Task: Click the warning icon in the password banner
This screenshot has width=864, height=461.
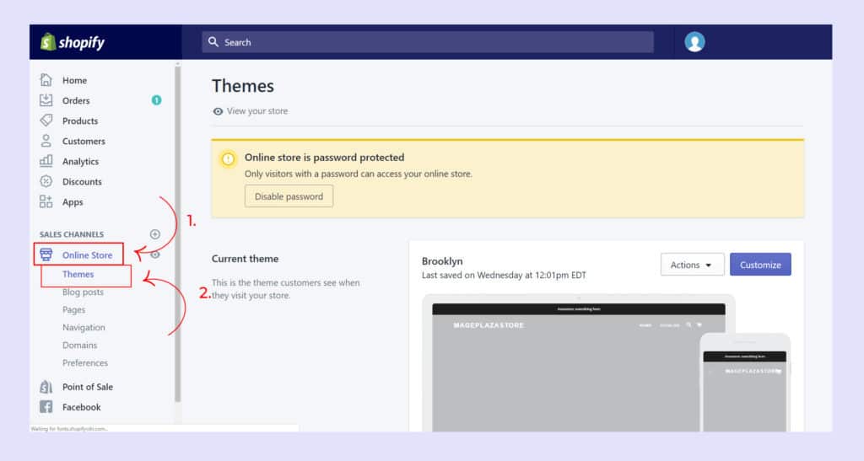Action: (228, 159)
